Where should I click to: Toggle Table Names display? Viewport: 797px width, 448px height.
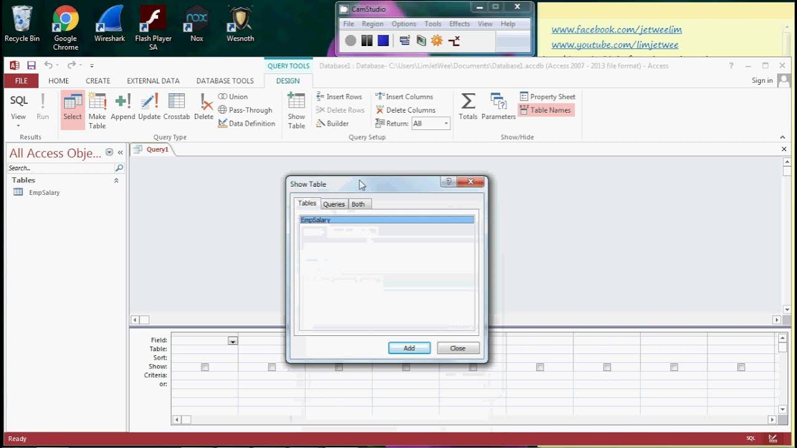545,110
